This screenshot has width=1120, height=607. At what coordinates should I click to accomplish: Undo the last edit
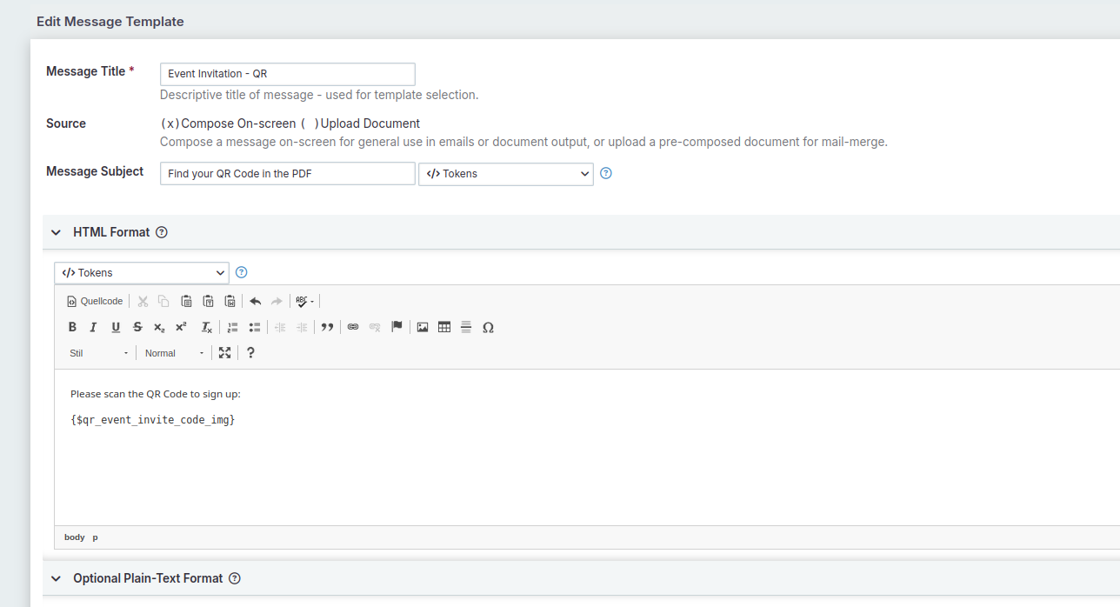pos(255,301)
